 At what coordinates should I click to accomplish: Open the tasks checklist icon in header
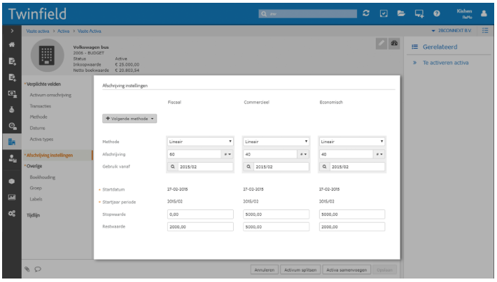tap(384, 13)
